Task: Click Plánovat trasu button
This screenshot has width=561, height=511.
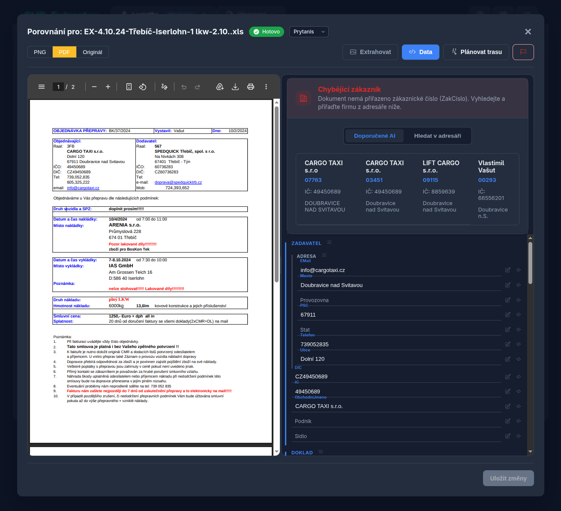Action: 477,52
